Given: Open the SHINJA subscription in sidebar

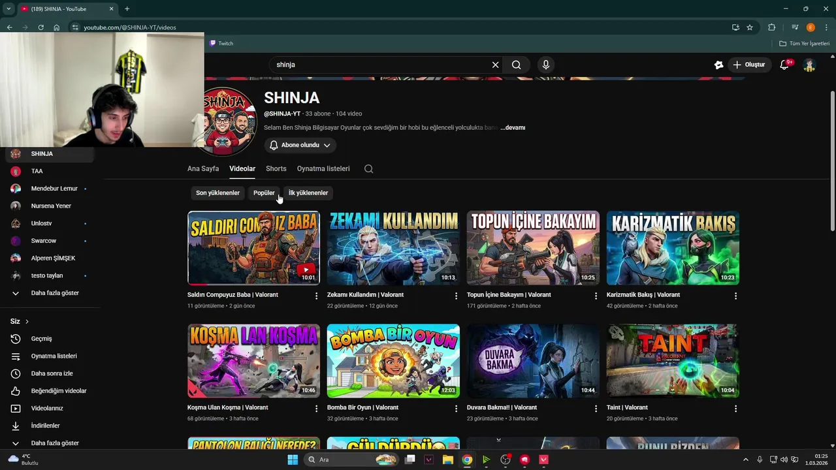Looking at the screenshot, I should pos(51,153).
